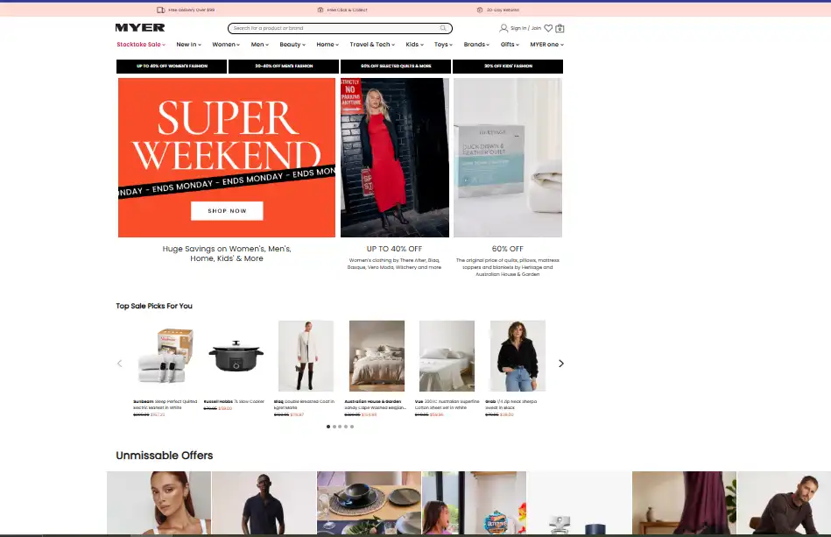Click the 30-day returns icon

[x=480, y=10]
